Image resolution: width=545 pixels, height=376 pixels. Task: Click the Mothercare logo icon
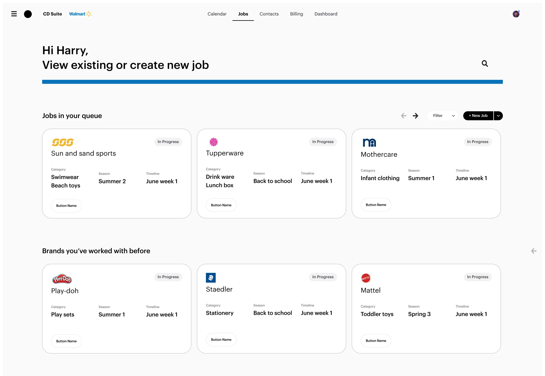[369, 143]
